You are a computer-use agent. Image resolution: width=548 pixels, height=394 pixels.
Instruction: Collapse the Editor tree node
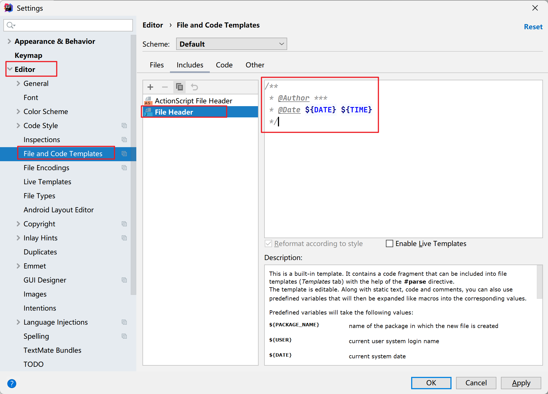[10, 69]
